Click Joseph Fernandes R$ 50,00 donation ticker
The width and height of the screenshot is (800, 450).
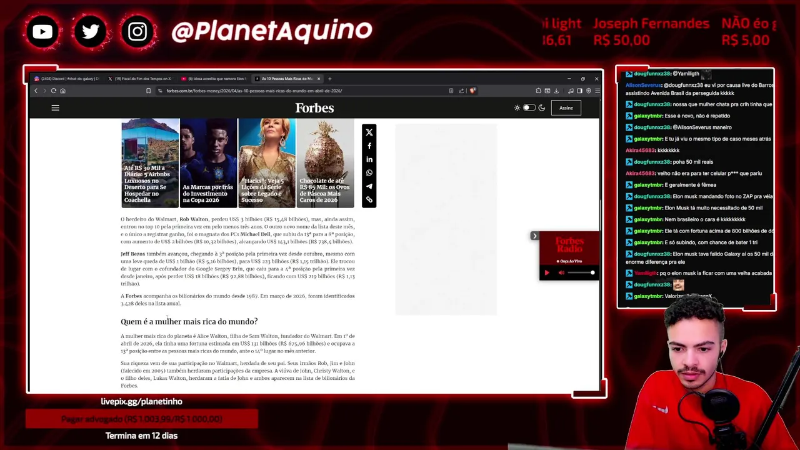651,32
